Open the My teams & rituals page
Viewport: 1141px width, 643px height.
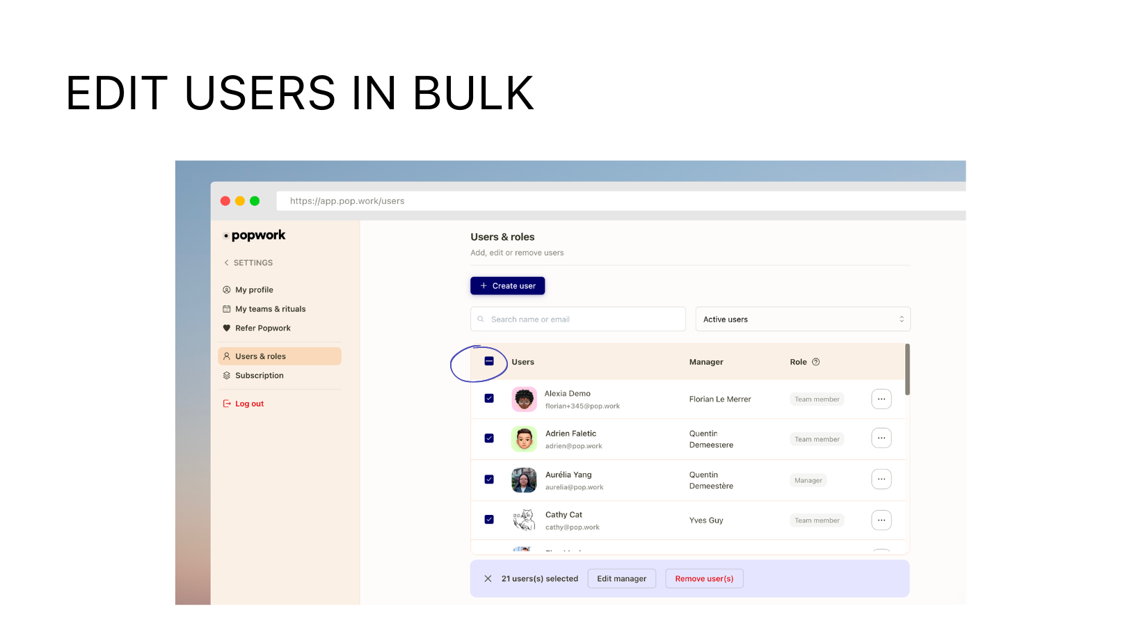tap(270, 308)
